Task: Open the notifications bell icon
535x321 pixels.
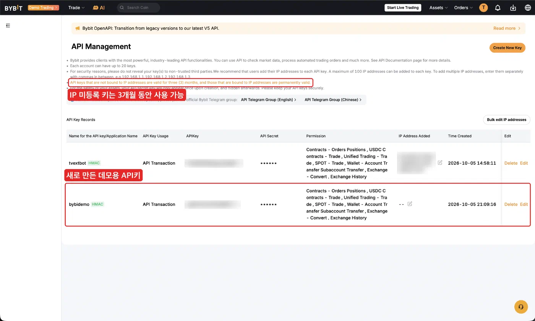Action: tap(498, 8)
